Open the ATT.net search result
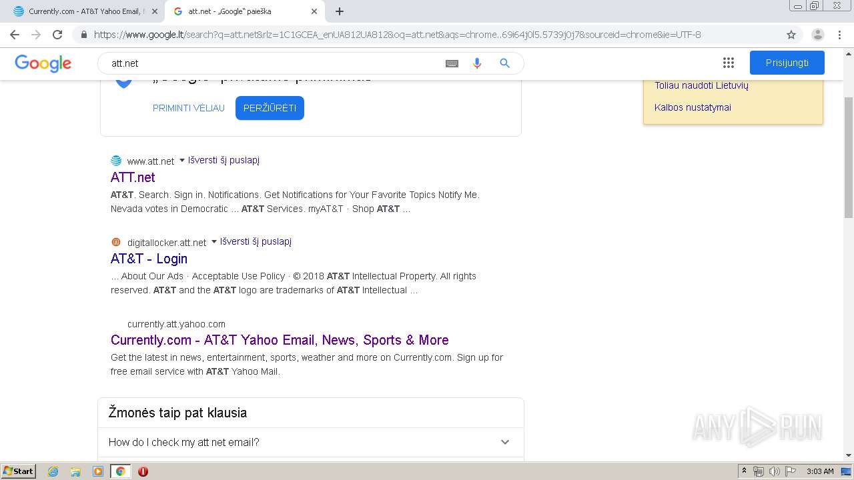 click(x=133, y=177)
